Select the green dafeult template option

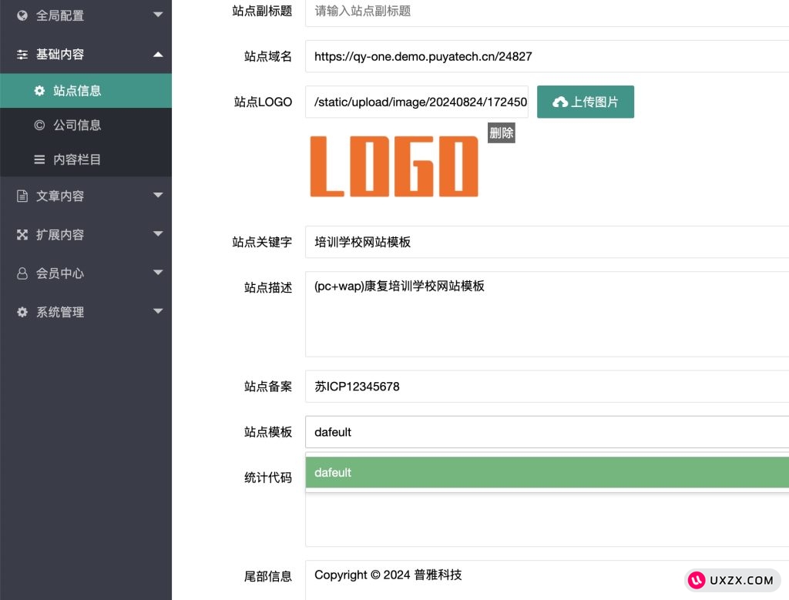click(x=546, y=472)
